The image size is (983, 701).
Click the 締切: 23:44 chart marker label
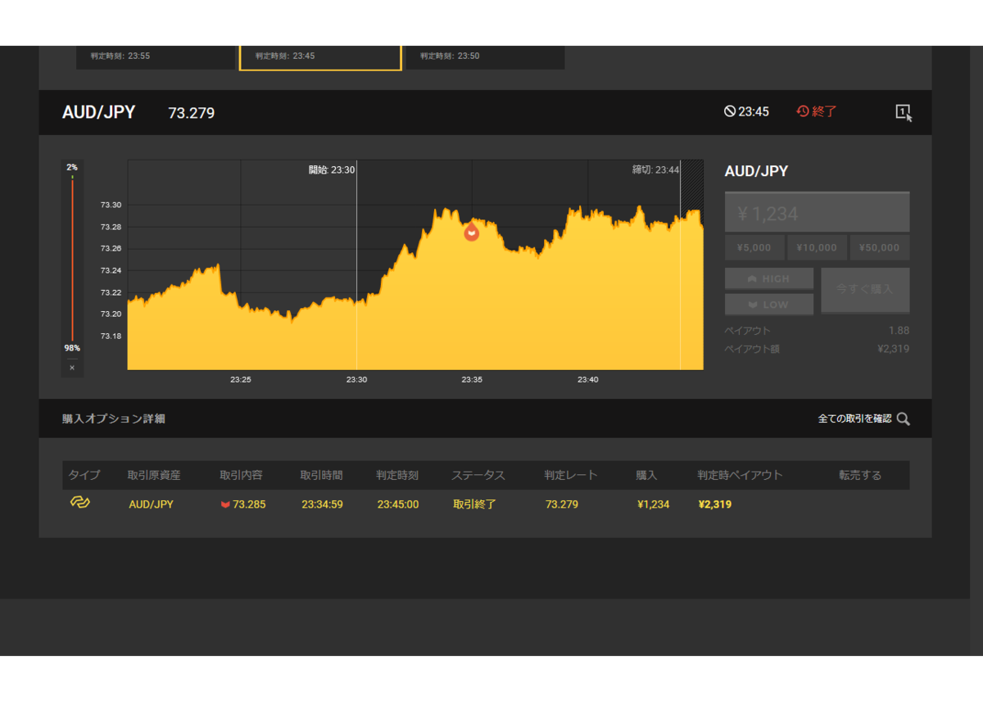(x=656, y=170)
